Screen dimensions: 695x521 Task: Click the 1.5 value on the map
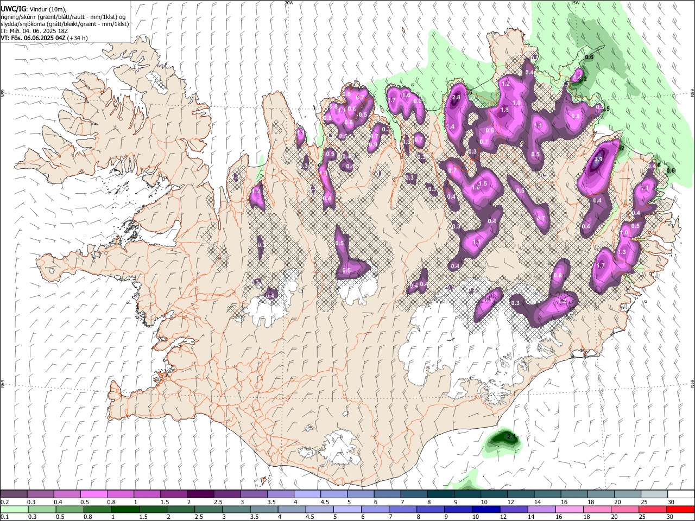pos(482,184)
